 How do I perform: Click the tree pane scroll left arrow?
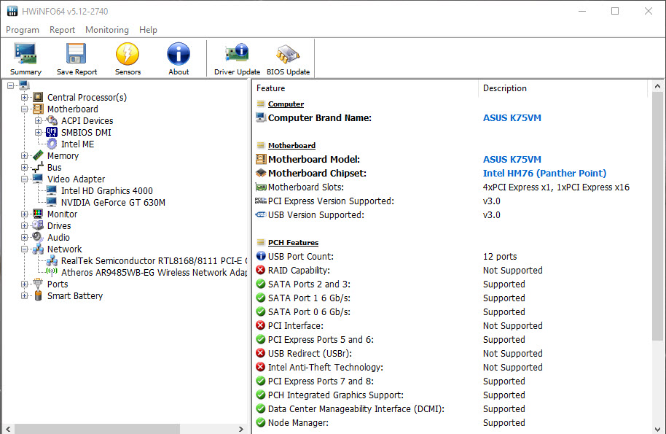click(x=8, y=429)
